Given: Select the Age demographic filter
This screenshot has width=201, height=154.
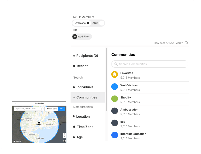Looking at the screenshot, I should (x=79, y=137).
